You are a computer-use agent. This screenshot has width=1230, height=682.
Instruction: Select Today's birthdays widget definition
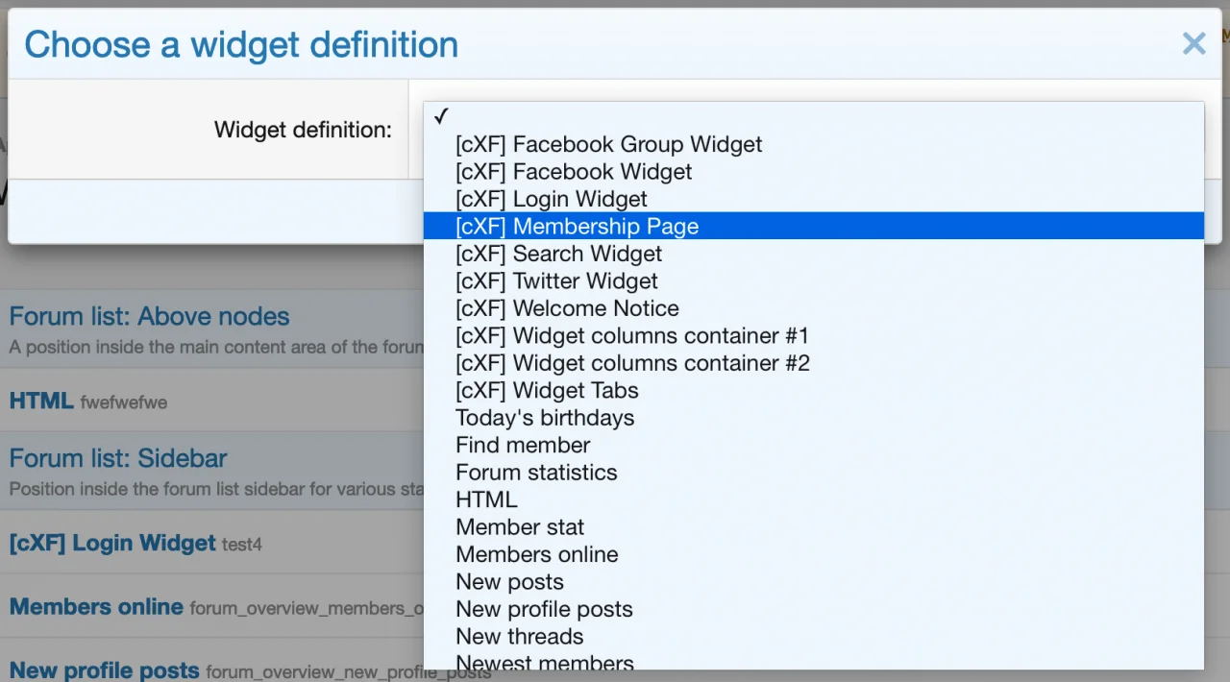pyautogui.click(x=545, y=418)
